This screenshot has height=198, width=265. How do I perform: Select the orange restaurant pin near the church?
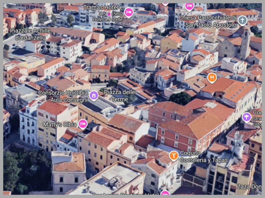[x=212, y=78]
